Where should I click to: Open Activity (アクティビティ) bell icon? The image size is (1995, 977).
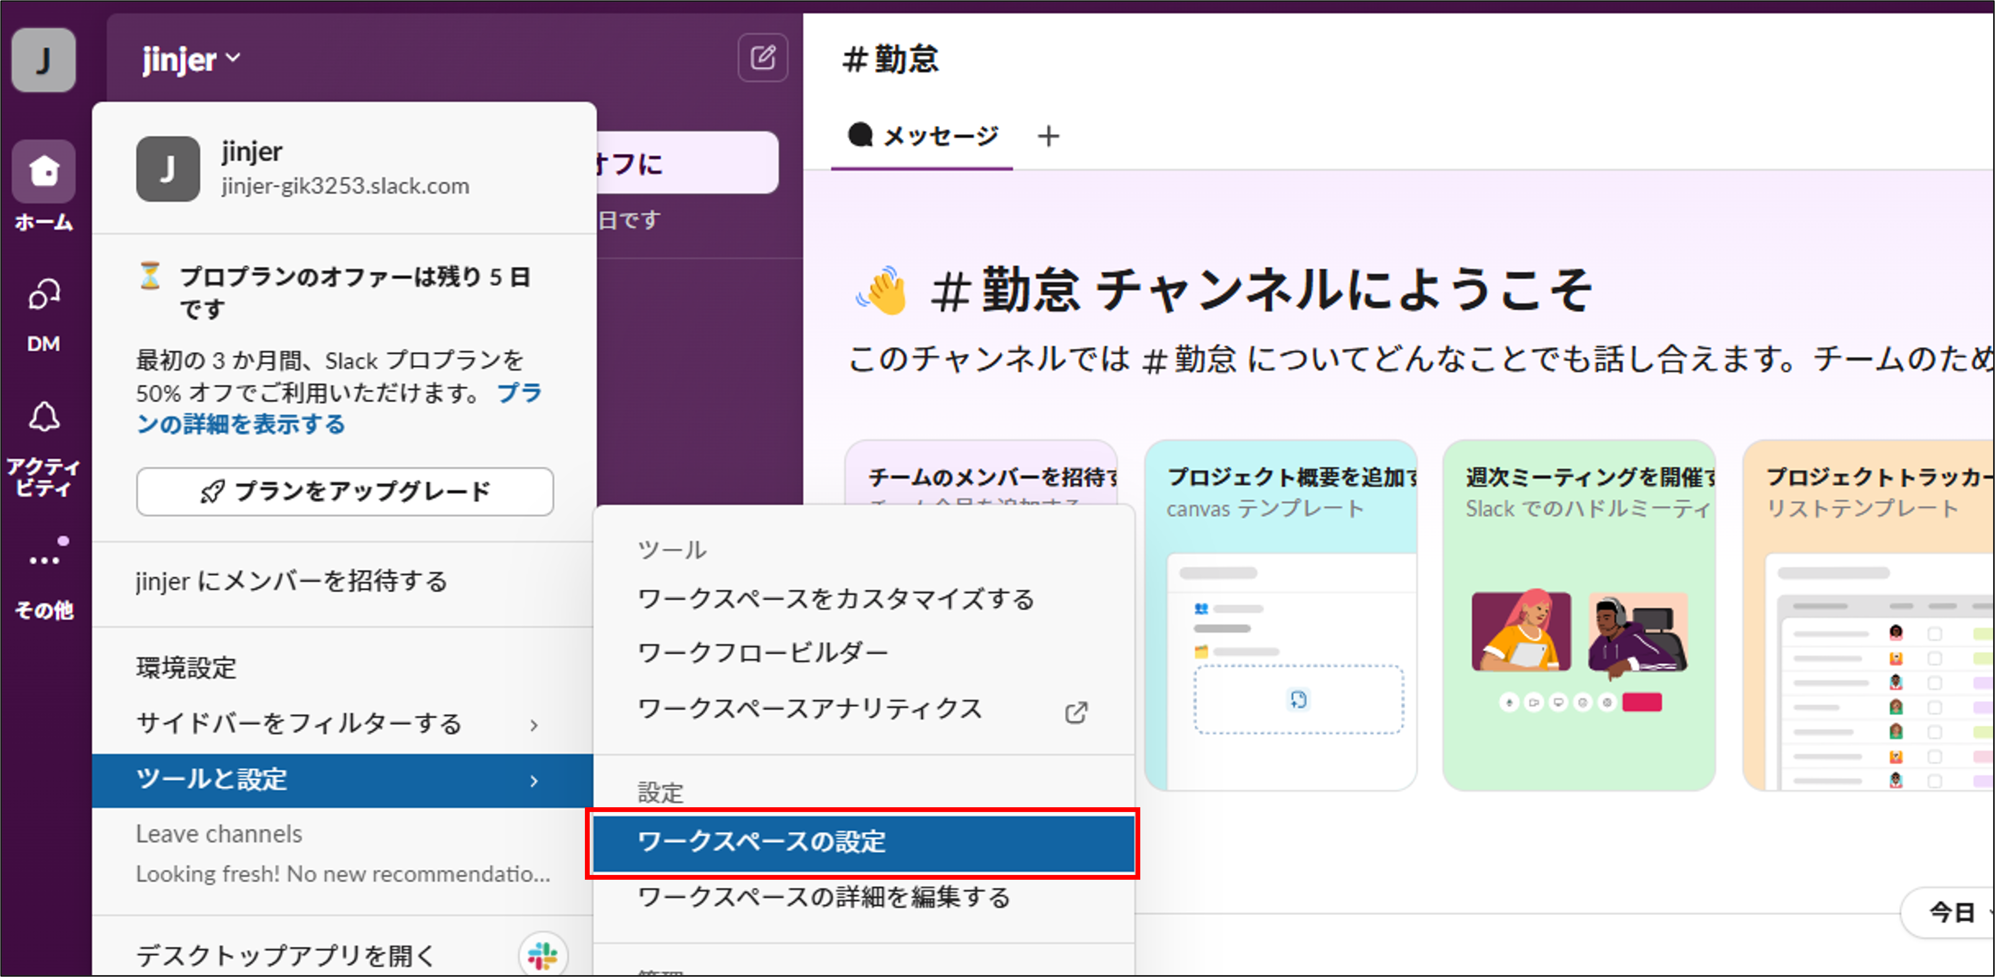[x=43, y=416]
